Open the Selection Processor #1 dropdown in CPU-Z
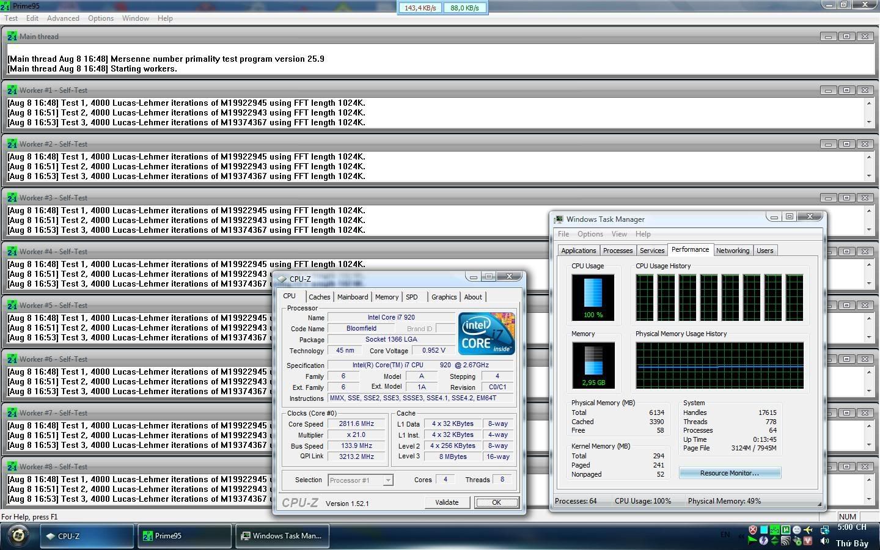The width and height of the screenshot is (880, 550). pyautogui.click(x=387, y=480)
